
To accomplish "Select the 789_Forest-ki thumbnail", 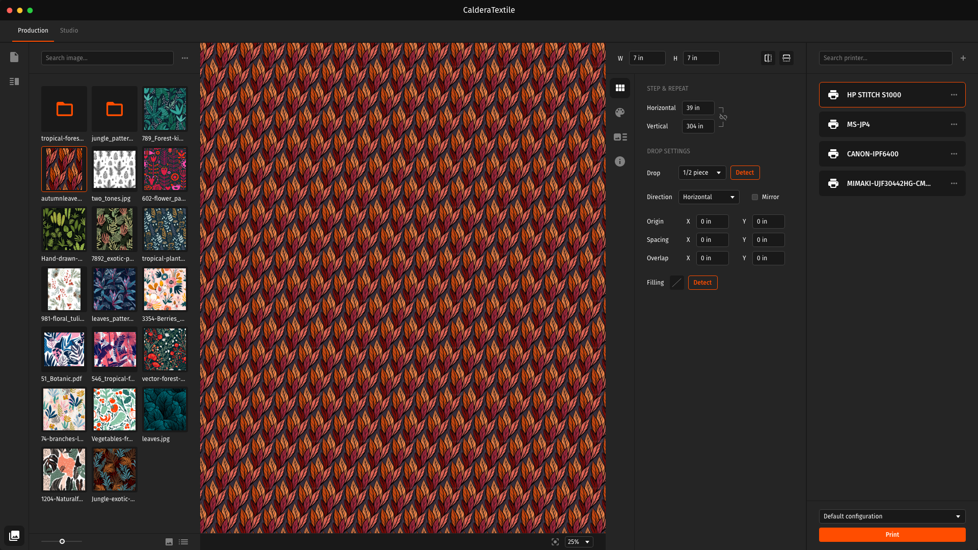I will 165,109.
